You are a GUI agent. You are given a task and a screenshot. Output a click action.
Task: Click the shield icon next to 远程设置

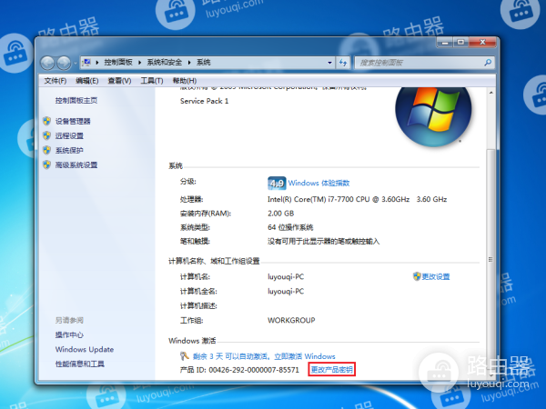(x=46, y=135)
